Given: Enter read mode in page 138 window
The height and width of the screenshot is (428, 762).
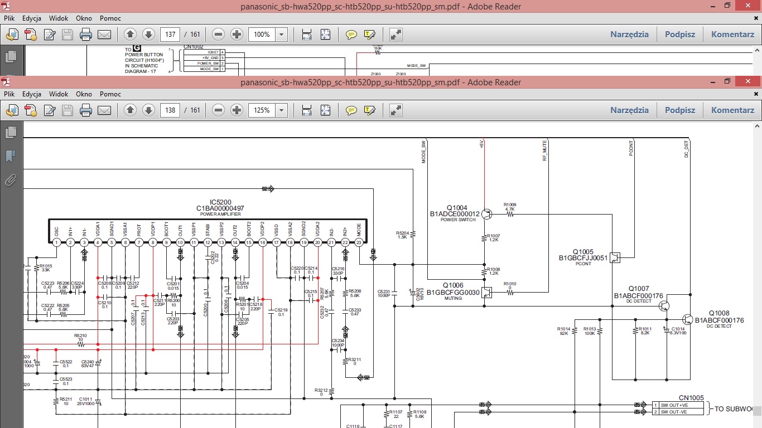Looking at the screenshot, I should coord(396,110).
